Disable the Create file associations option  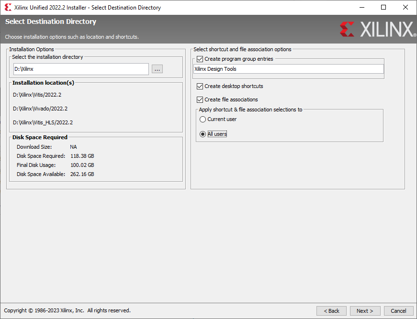pyautogui.click(x=200, y=100)
